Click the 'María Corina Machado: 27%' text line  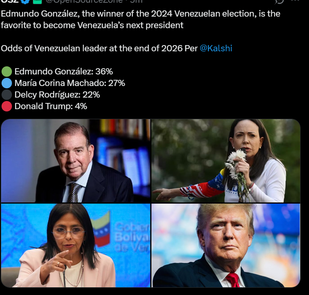point(70,83)
